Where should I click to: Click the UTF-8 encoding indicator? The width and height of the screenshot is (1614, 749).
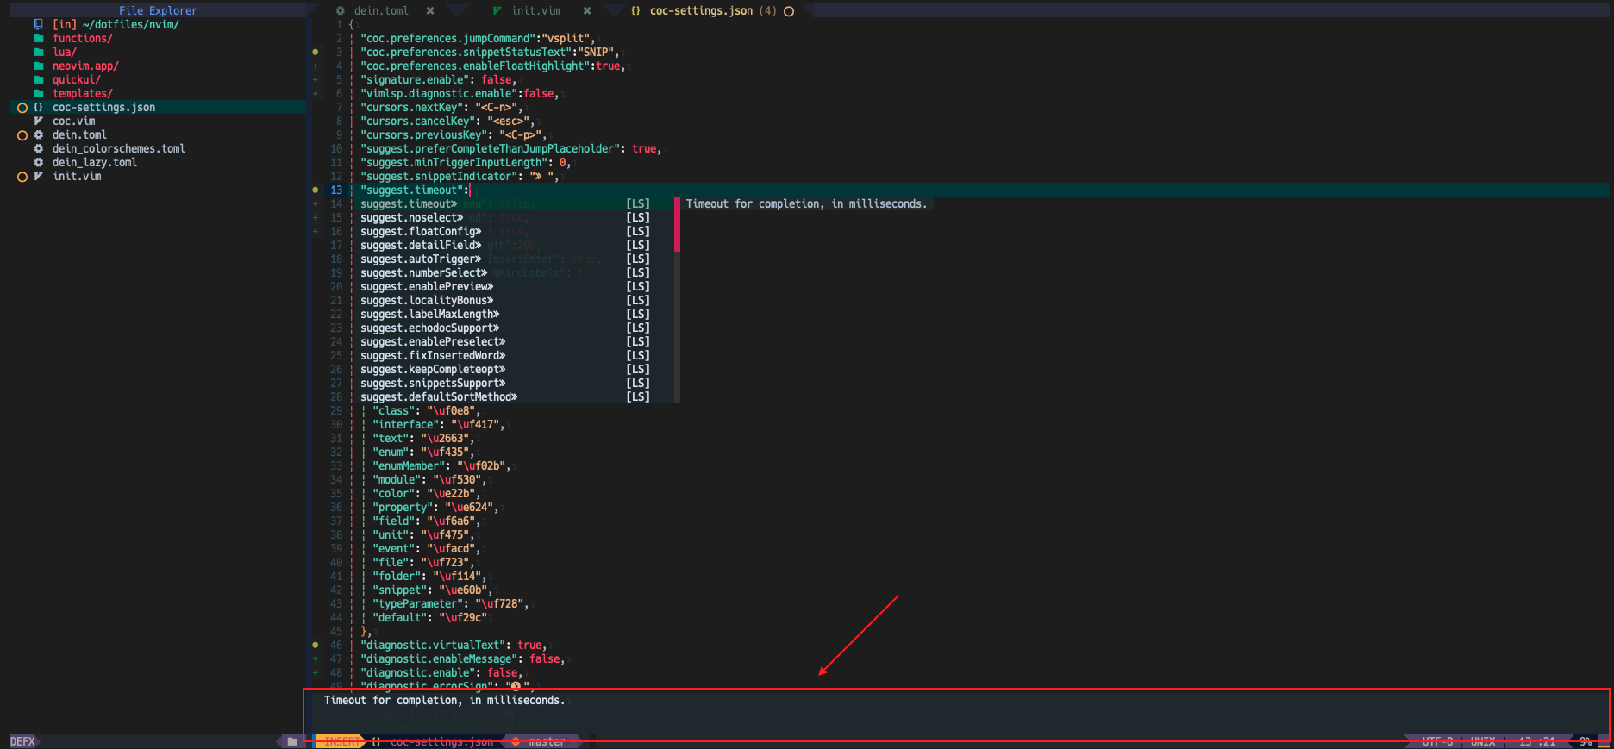pos(1437,741)
